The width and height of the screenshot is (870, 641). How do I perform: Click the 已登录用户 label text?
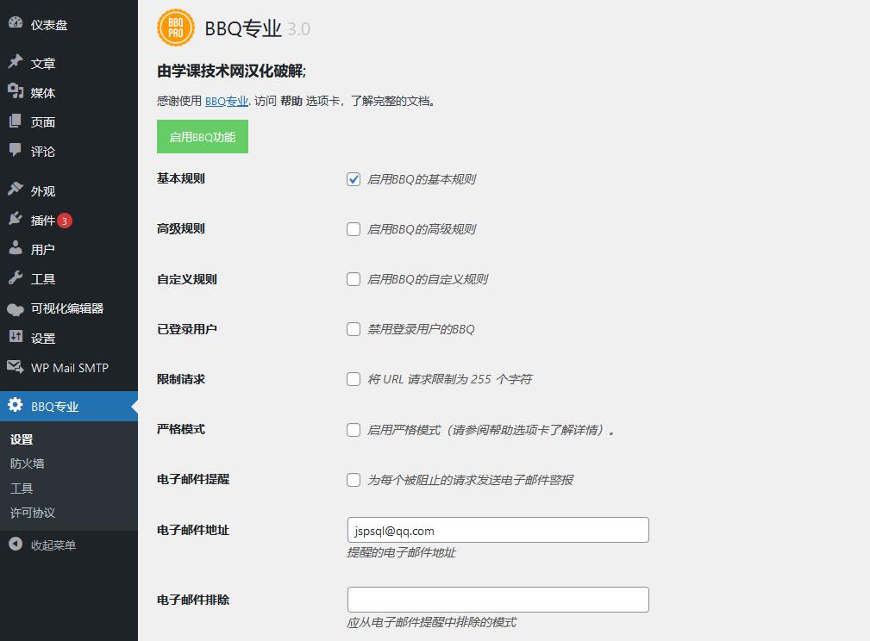coord(187,329)
